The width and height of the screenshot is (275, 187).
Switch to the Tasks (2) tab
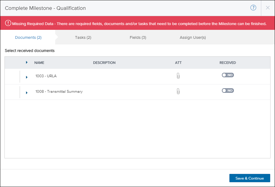coord(83,37)
